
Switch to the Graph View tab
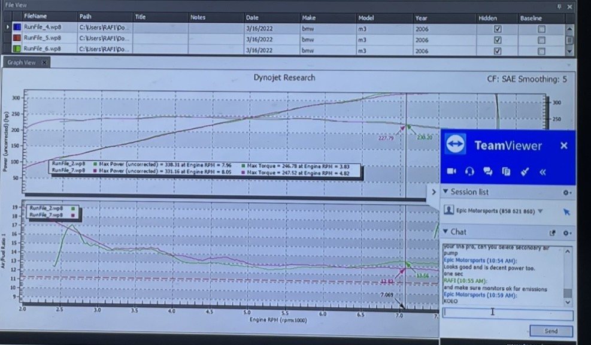(23, 62)
